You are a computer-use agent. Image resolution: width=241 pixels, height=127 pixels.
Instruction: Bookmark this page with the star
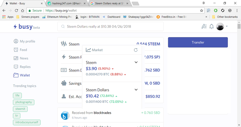pos(201,10)
